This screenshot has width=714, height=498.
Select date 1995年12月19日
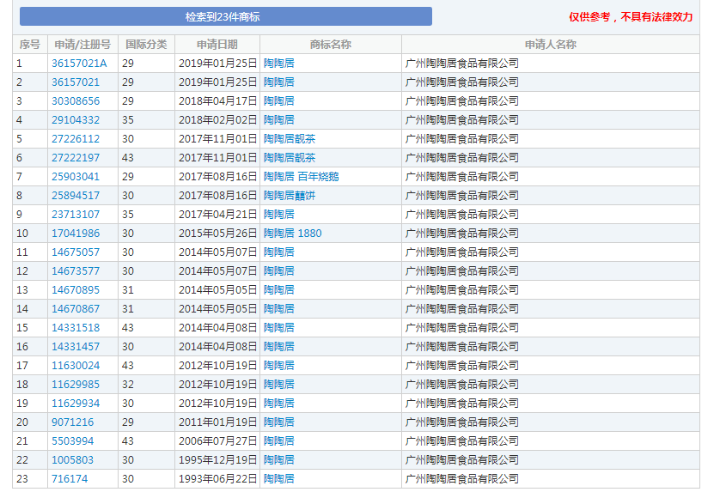pos(218,459)
